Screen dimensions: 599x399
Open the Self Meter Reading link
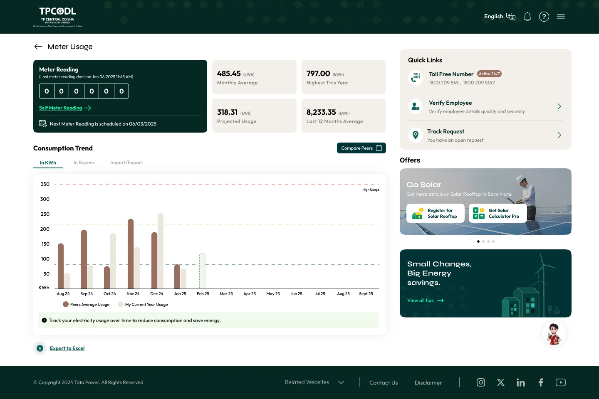tap(65, 108)
